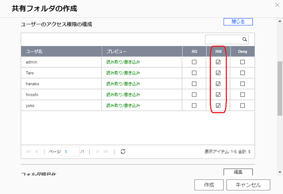Click the 表示アイテム: 1-5, 合計: 5 text
Screen dimensions: 283x194
point(227,152)
